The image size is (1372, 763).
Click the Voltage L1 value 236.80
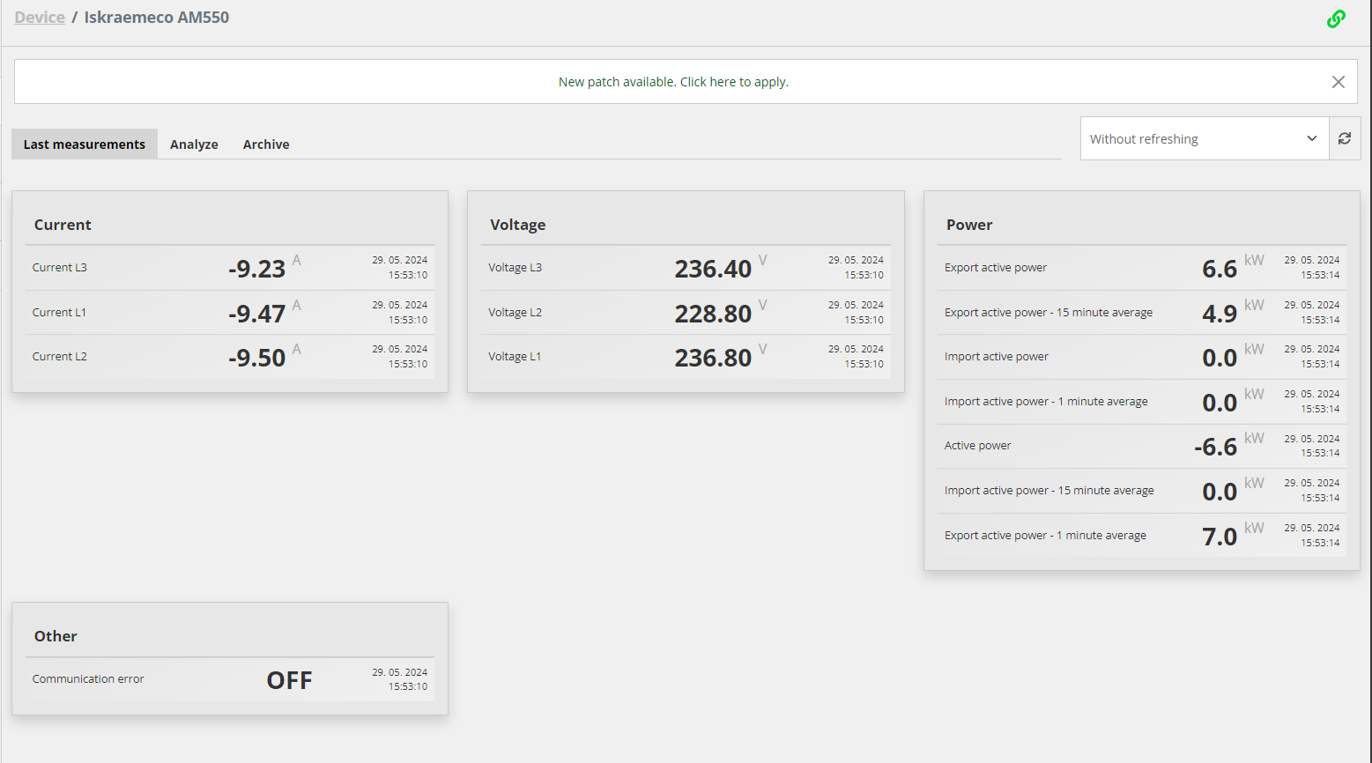[713, 358]
